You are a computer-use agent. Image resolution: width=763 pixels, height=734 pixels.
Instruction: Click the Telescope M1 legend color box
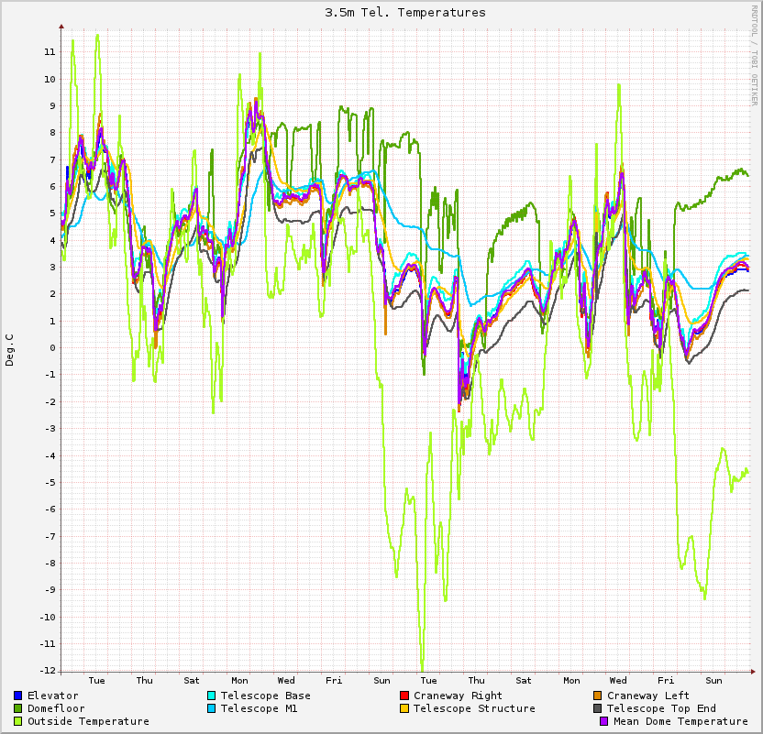pyautogui.click(x=212, y=709)
